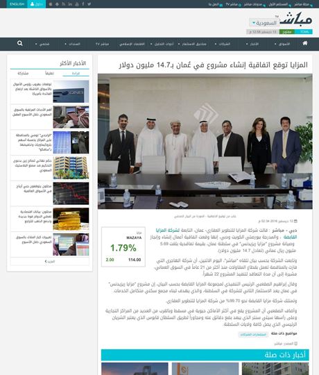Click the article headline about المزايا agreement

(x=213, y=65)
